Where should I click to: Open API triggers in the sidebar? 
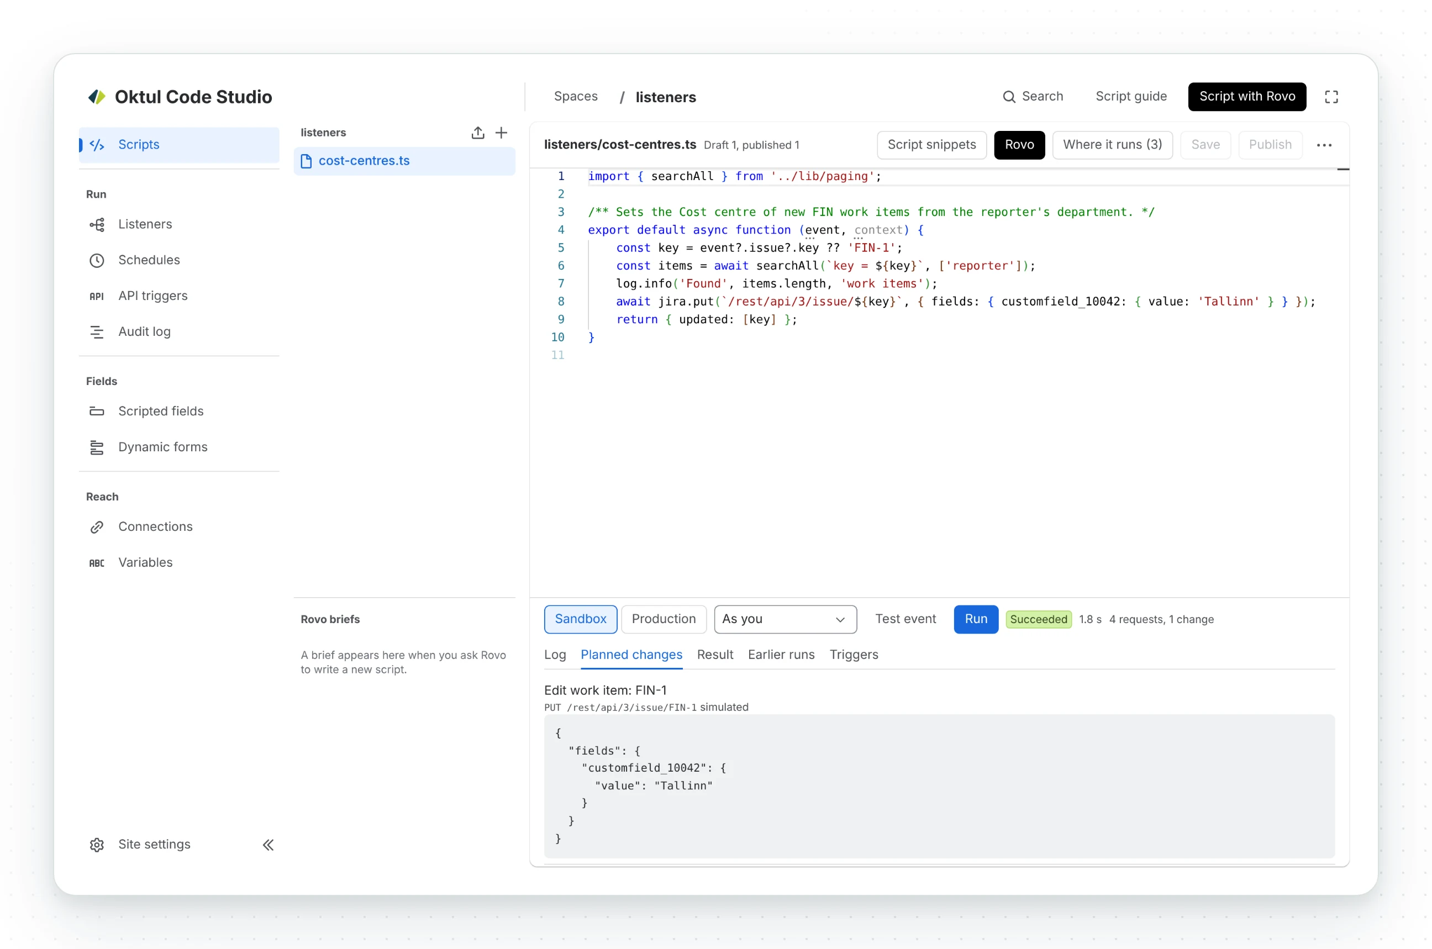[x=179, y=296]
